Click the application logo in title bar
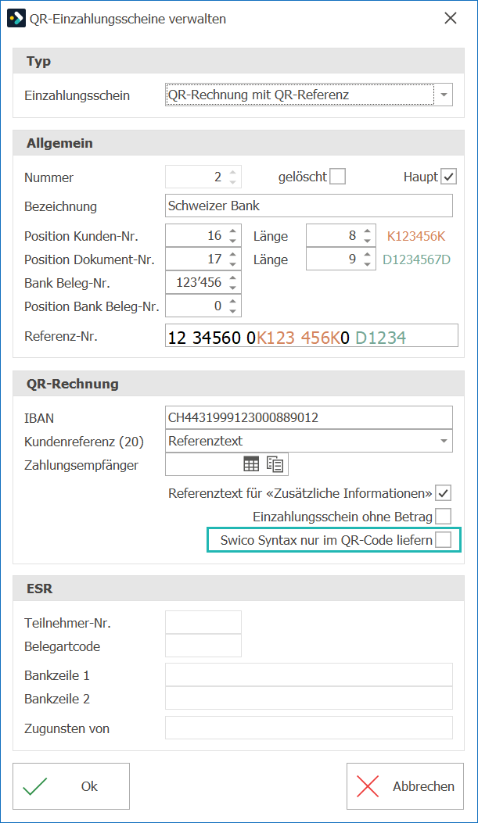 point(16,19)
